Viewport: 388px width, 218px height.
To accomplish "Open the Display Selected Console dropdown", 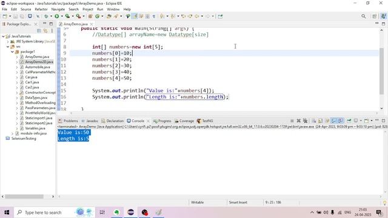I will coord(361,121).
